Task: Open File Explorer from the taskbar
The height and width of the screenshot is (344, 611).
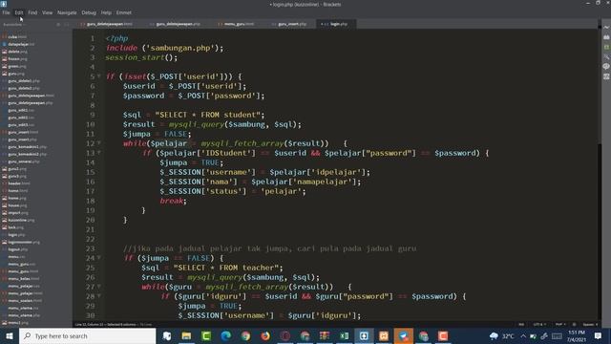Action: tap(187, 335)
